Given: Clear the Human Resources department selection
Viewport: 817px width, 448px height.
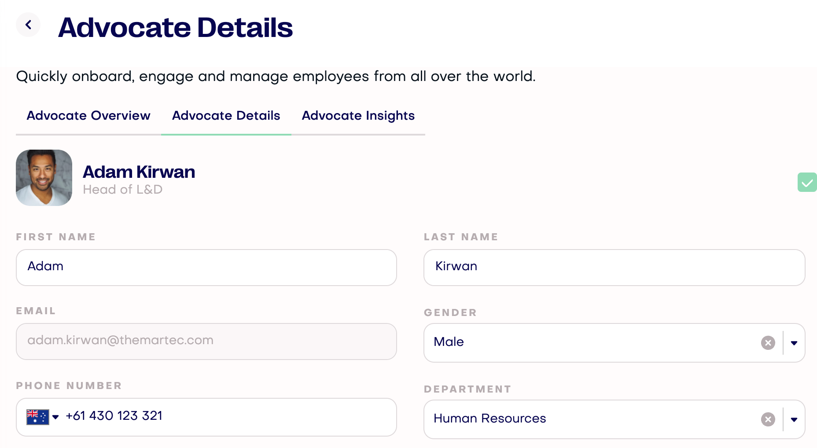Looking at the screenshot, I should (x=768, y=419).
